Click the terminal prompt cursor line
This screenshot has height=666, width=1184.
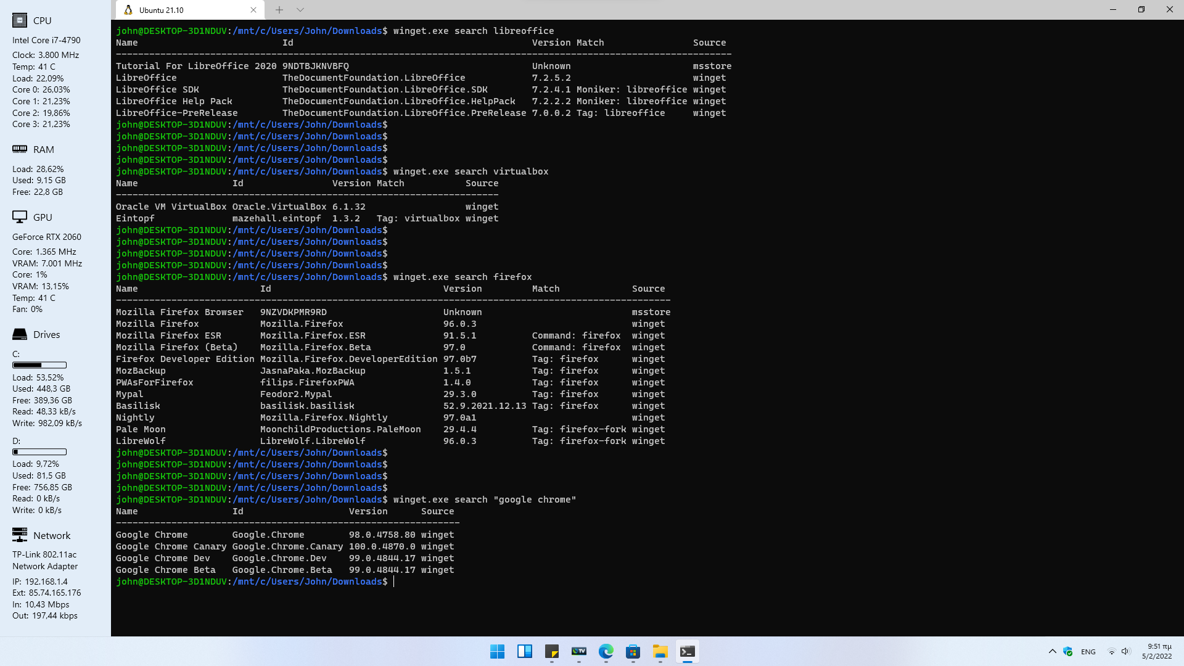tap(255, 582)
